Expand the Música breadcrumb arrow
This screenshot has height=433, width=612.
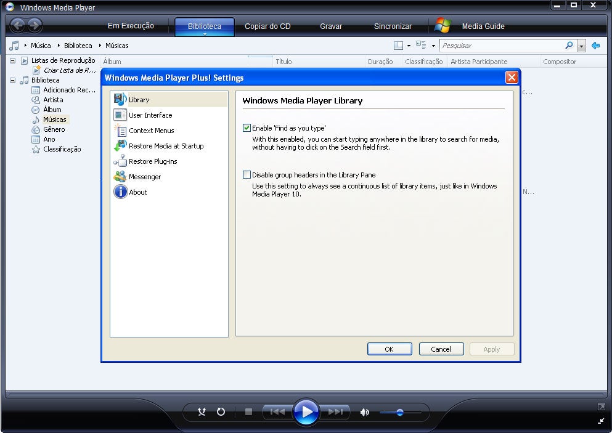[x=25, y=45]
